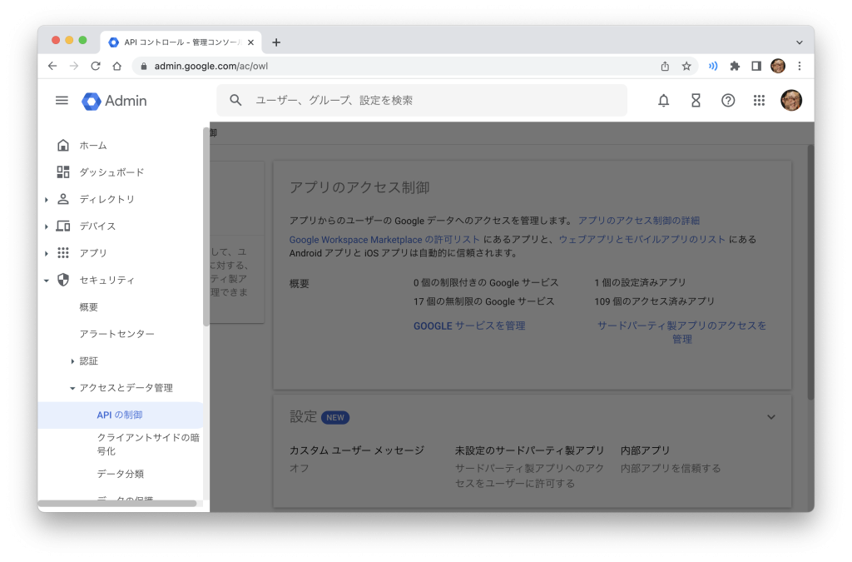
Task: Bookmark this page with the star
Action: [686, 66]
